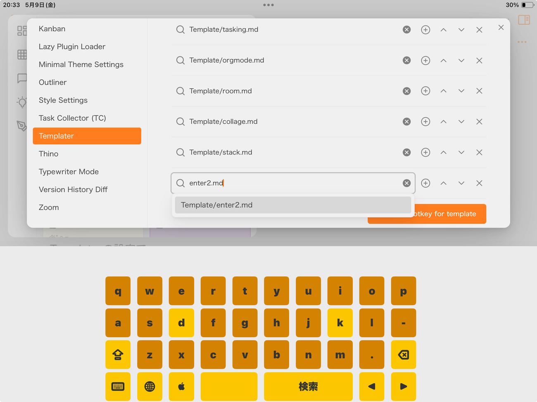
Task: Clear the Template/orgmode.md field
Action: (x=407, y=61)
